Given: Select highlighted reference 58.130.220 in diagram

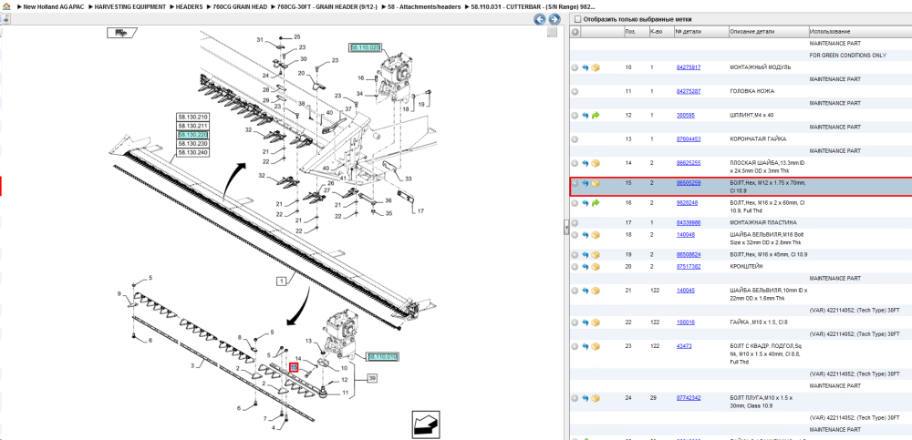Looking at the screenshot, I should tap(192, 134).
